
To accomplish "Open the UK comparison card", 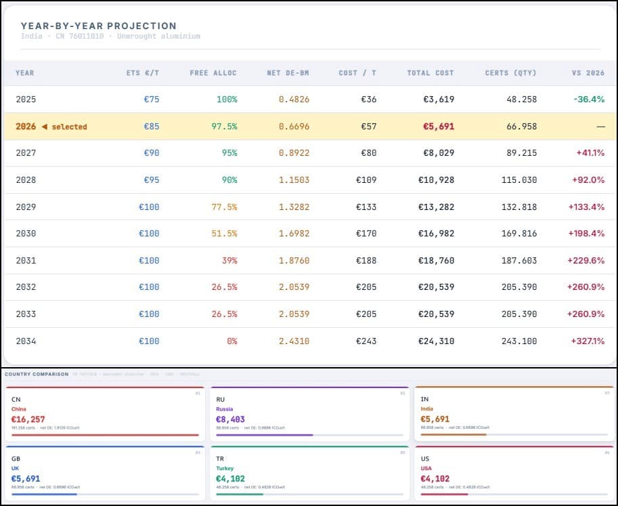I will pyautogui.click(x=104, y=471).
